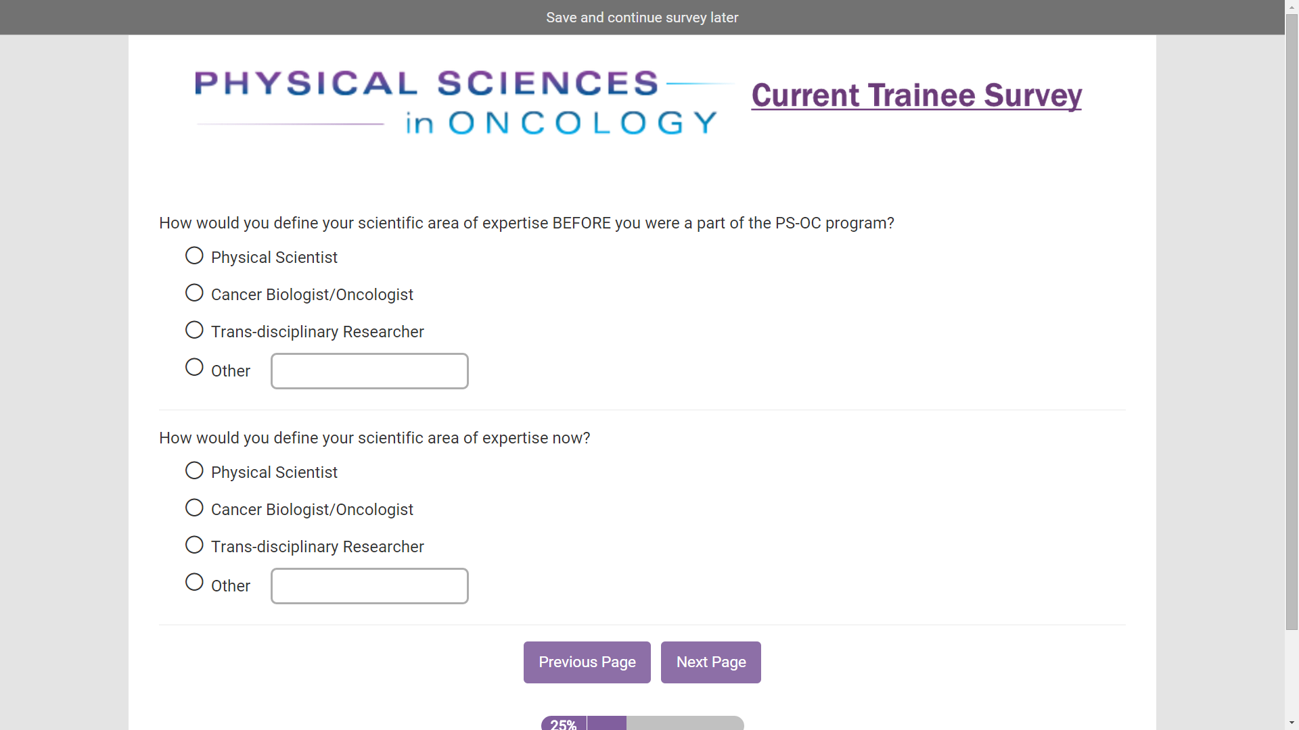Click the Physical Scientist label under expertise now

274,472
